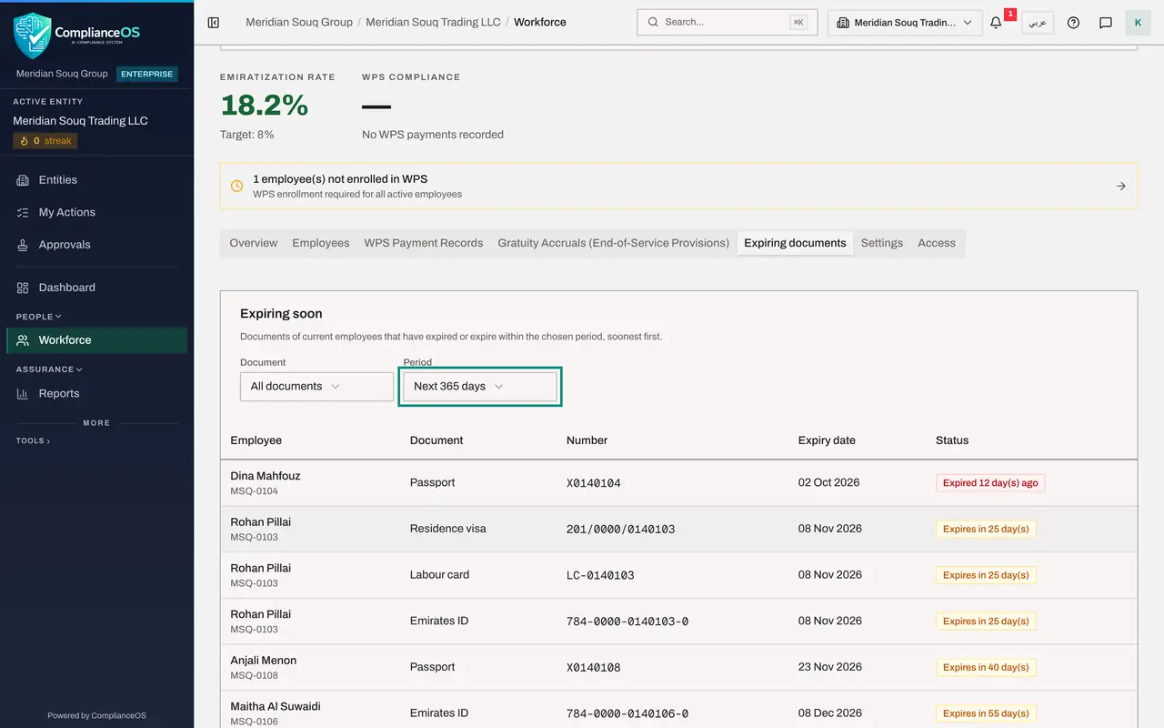Viewport: 1164px width, 728px height.
Task: Collapse the PEOPLE sidebar section
Action: [x=39, y=317]
